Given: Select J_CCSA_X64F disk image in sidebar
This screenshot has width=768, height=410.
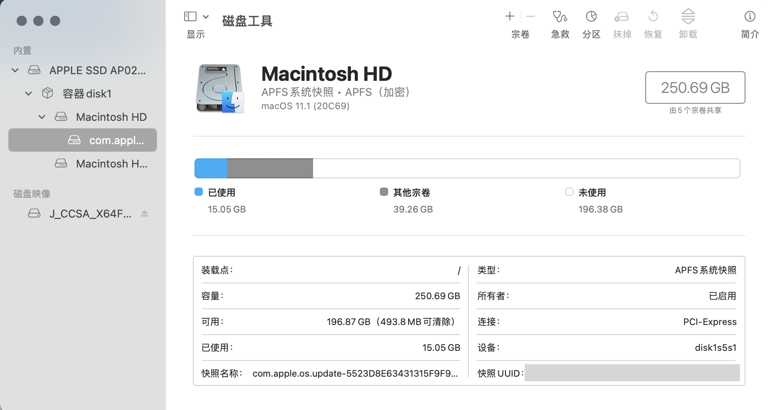Looking at the screenshot, I should 90,214.
